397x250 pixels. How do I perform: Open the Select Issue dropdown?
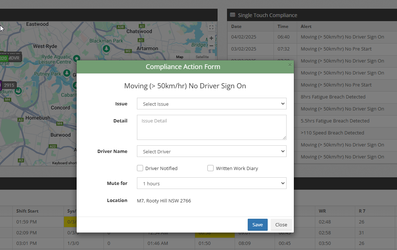(211, 104)
